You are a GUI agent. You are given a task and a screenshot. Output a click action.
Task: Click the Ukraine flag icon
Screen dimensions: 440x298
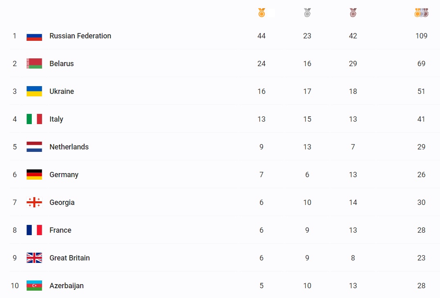click(x=34, y=91)
